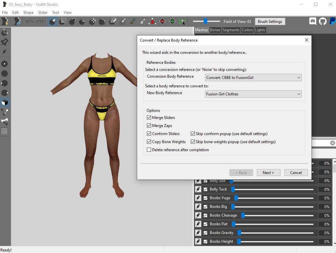Choose the eraser-shaped Undiff brush
The height and width of the screenshot is (253, 336).
[112, 22]
